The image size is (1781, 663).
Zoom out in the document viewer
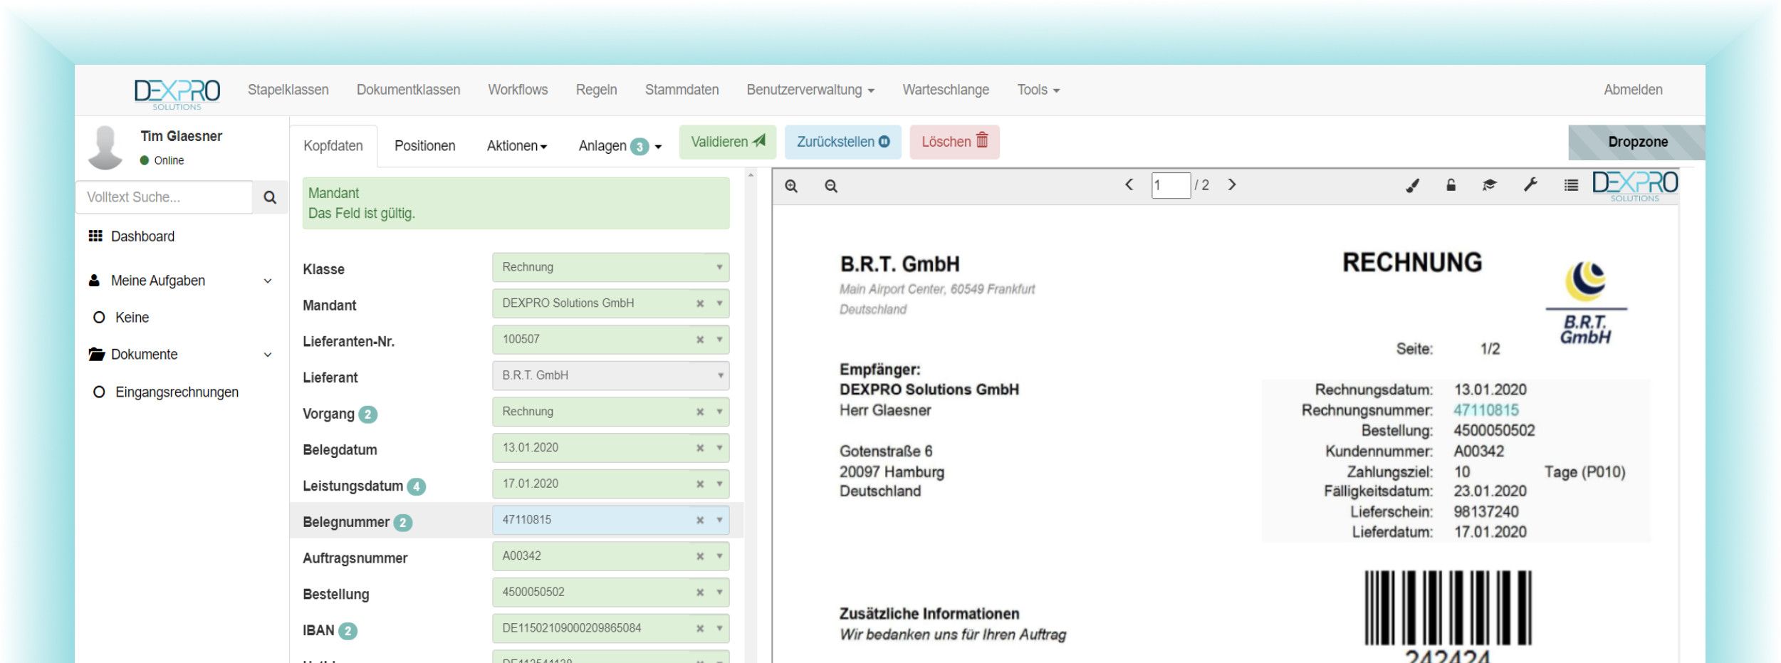click(x=830, y=186)
